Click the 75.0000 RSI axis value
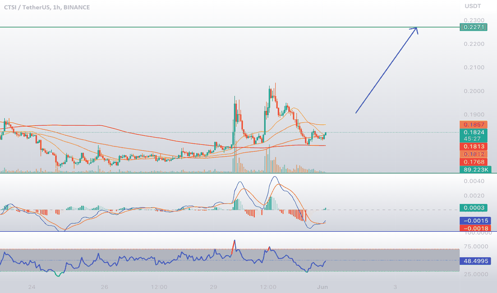The width and height of the screenshot is (497, 293). click(x=476, y=247)
